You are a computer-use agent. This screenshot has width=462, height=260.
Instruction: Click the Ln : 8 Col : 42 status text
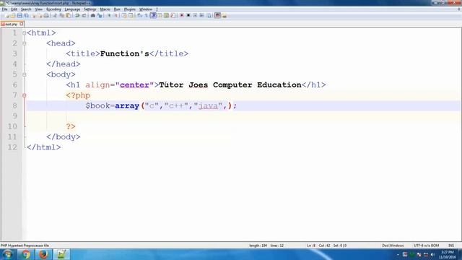click(x=318, y=246)
